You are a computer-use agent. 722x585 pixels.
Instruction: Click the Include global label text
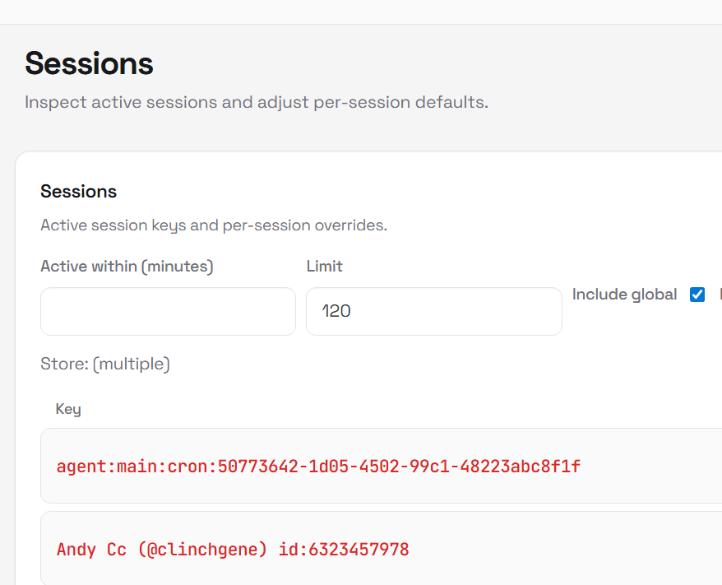(x=624, y=295)
